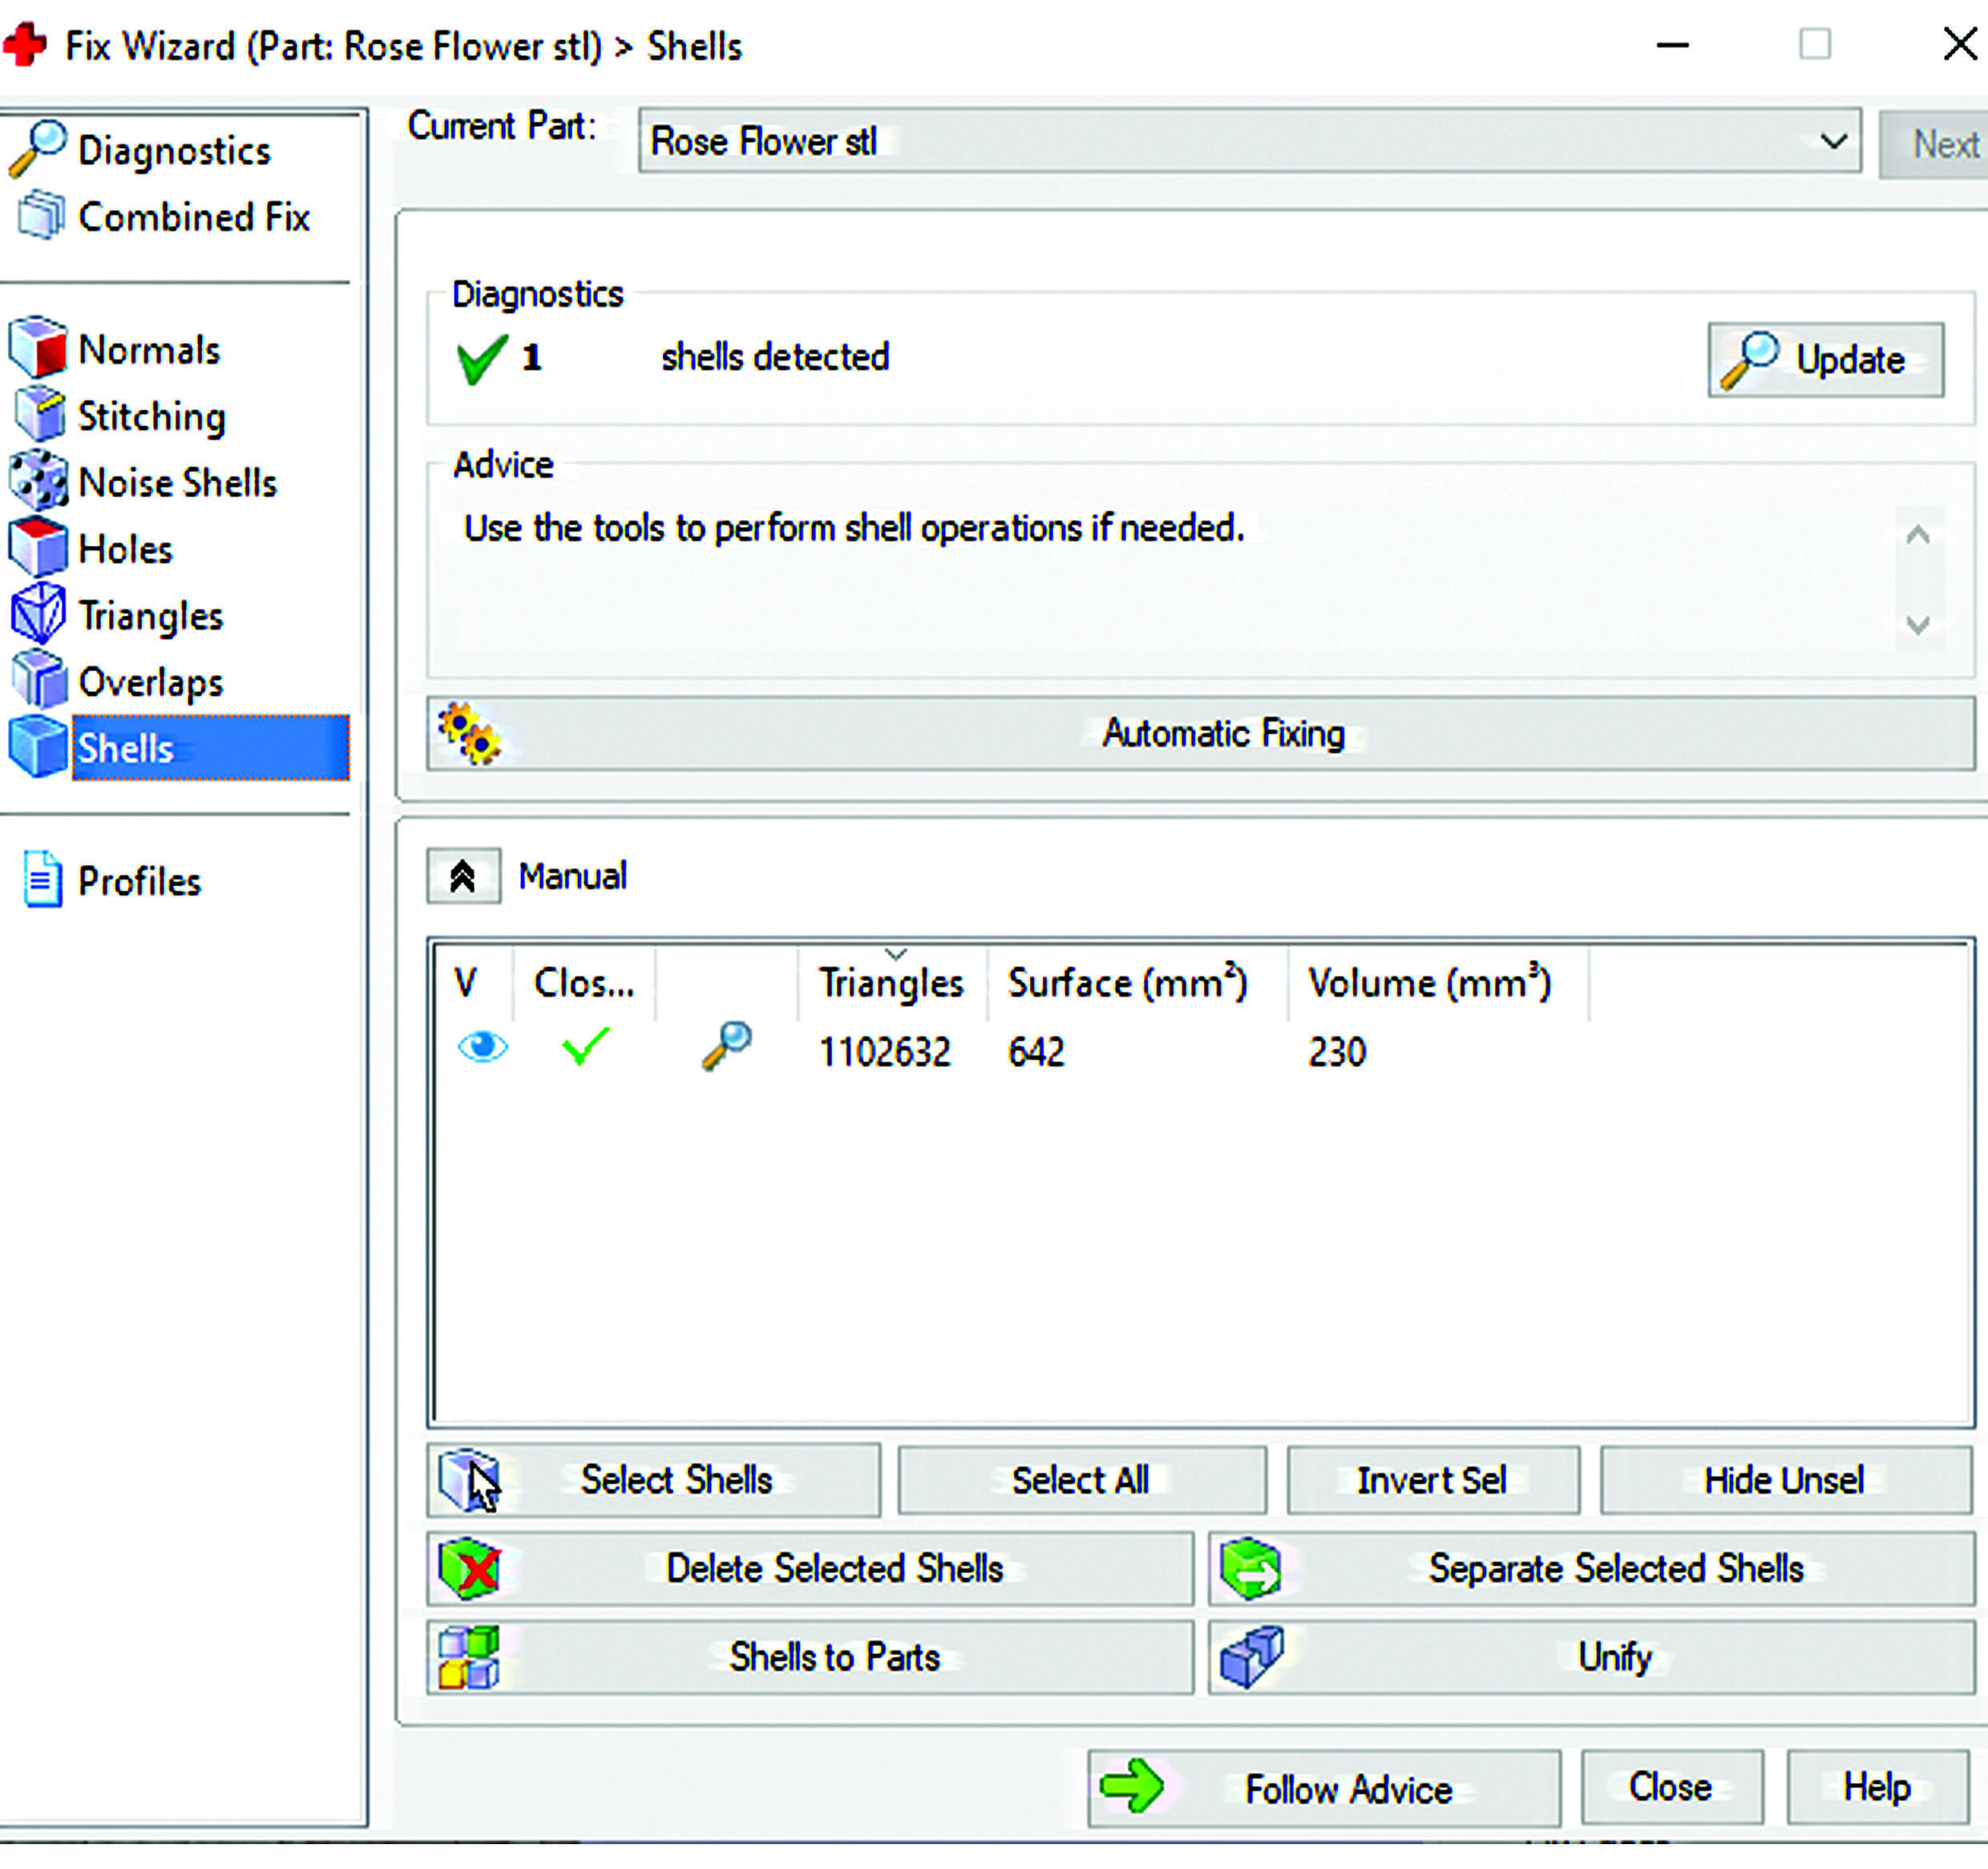The width and height of the screenshot is (1988, 1869).
Task: Click the Delete Selected Shells red X icon
Action: click(x=469, y=1568)
